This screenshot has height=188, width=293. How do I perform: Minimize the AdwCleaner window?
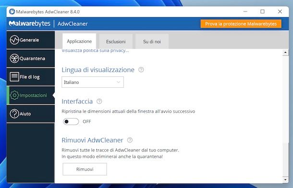tap(245, 12)
